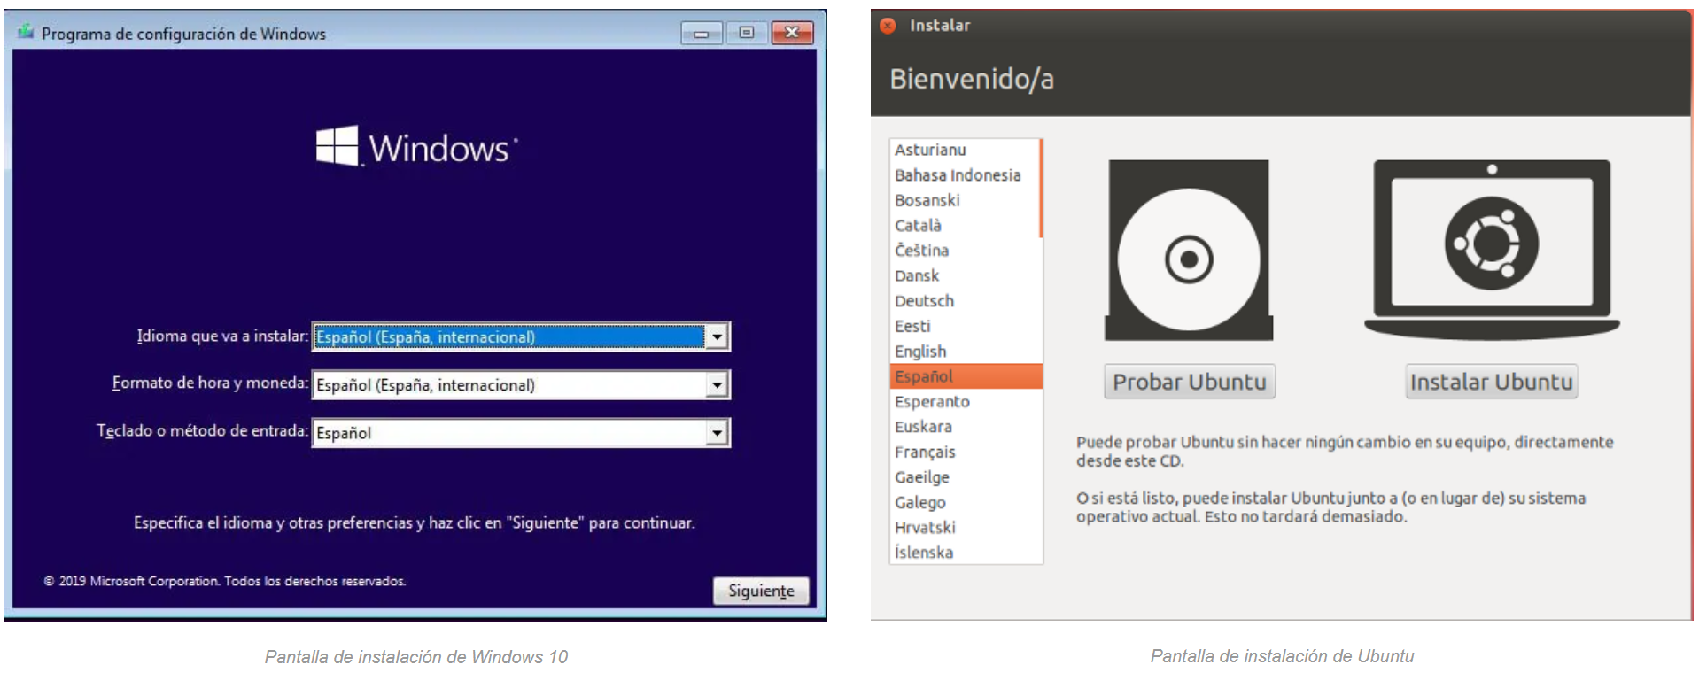Close the Ubuntu Instalar window
Image resolution: width=1699 pixels, height=673 pixels.
pyautogui.click(x=888, y=26)
